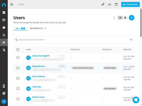Focus the search by name or email field
This screenshot has height=106, width=142.
pyautogui.click(x=74, y=40)
